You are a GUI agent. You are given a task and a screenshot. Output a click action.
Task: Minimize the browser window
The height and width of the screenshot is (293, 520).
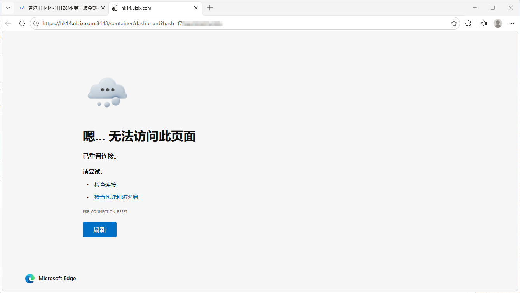point(475,8)
